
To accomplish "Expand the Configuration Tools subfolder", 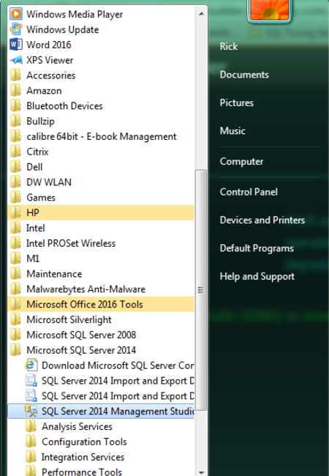I will [x=101, y=442].
